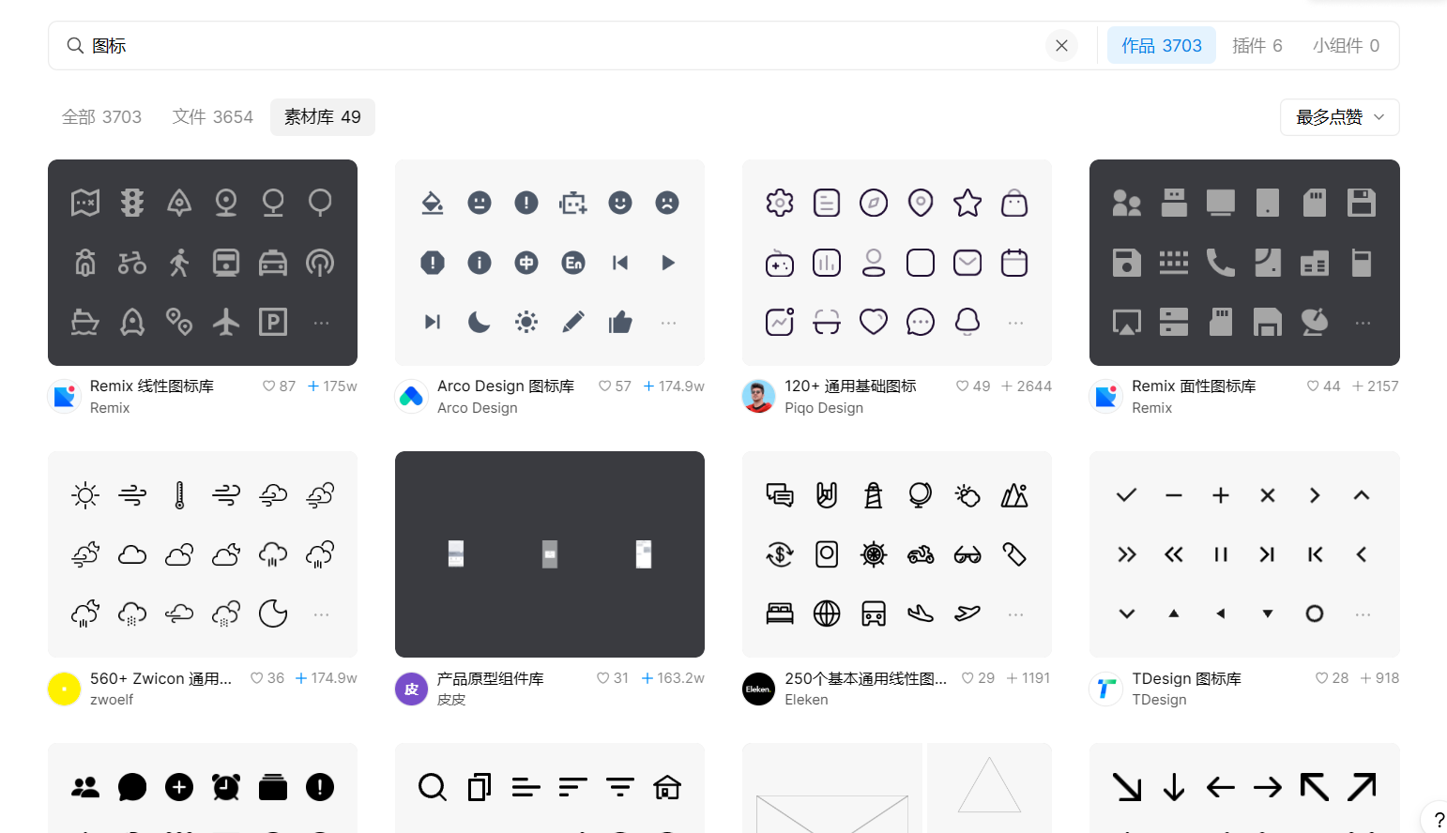Screen dimensions: 1447x833
Task: Open the Remix 线性图标库 thumbnail
Action: coord(203,263)
